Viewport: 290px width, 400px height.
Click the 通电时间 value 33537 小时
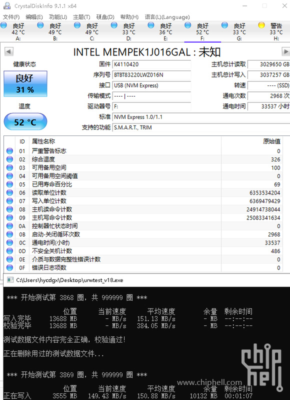(x=269, y=106)
